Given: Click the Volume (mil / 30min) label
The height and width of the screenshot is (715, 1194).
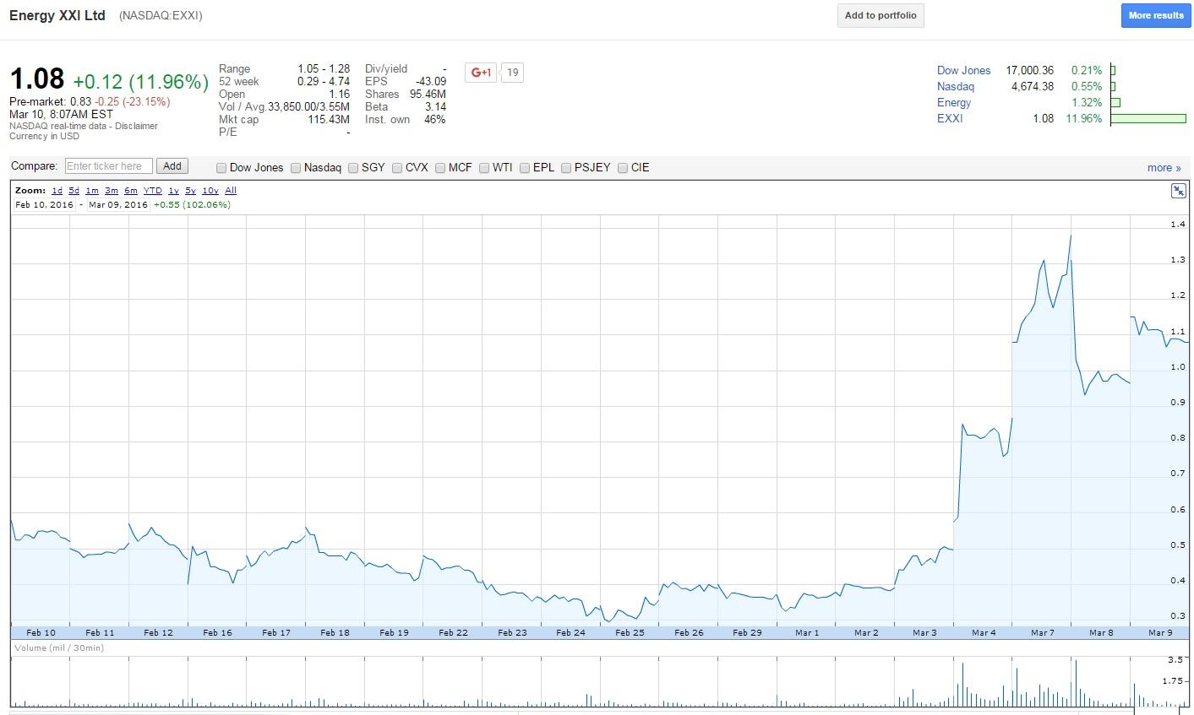Looking at the screenshot, I should coord(59,647).
